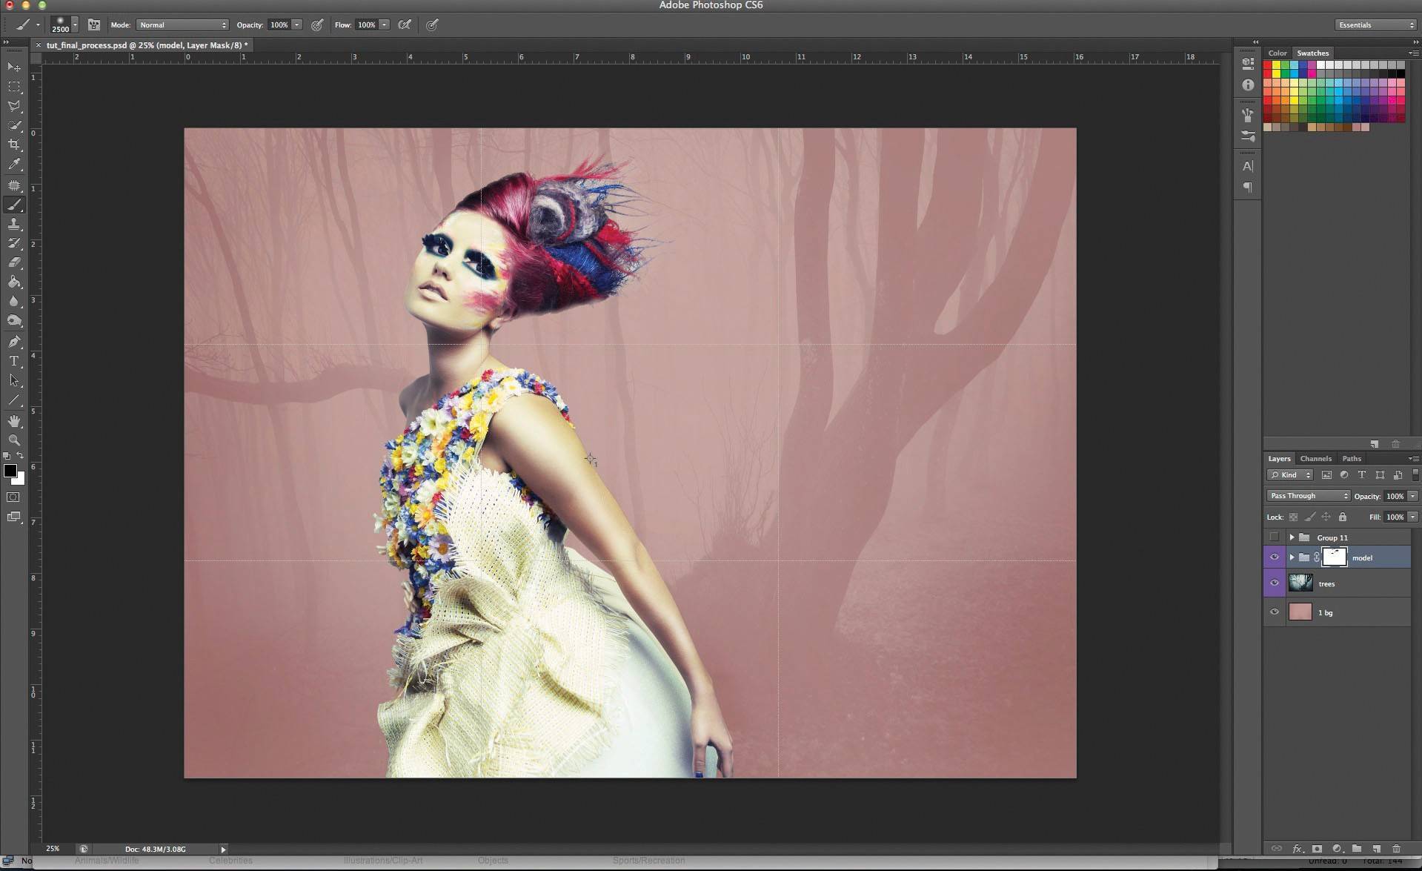Switch to the Channels tab

1316,459
